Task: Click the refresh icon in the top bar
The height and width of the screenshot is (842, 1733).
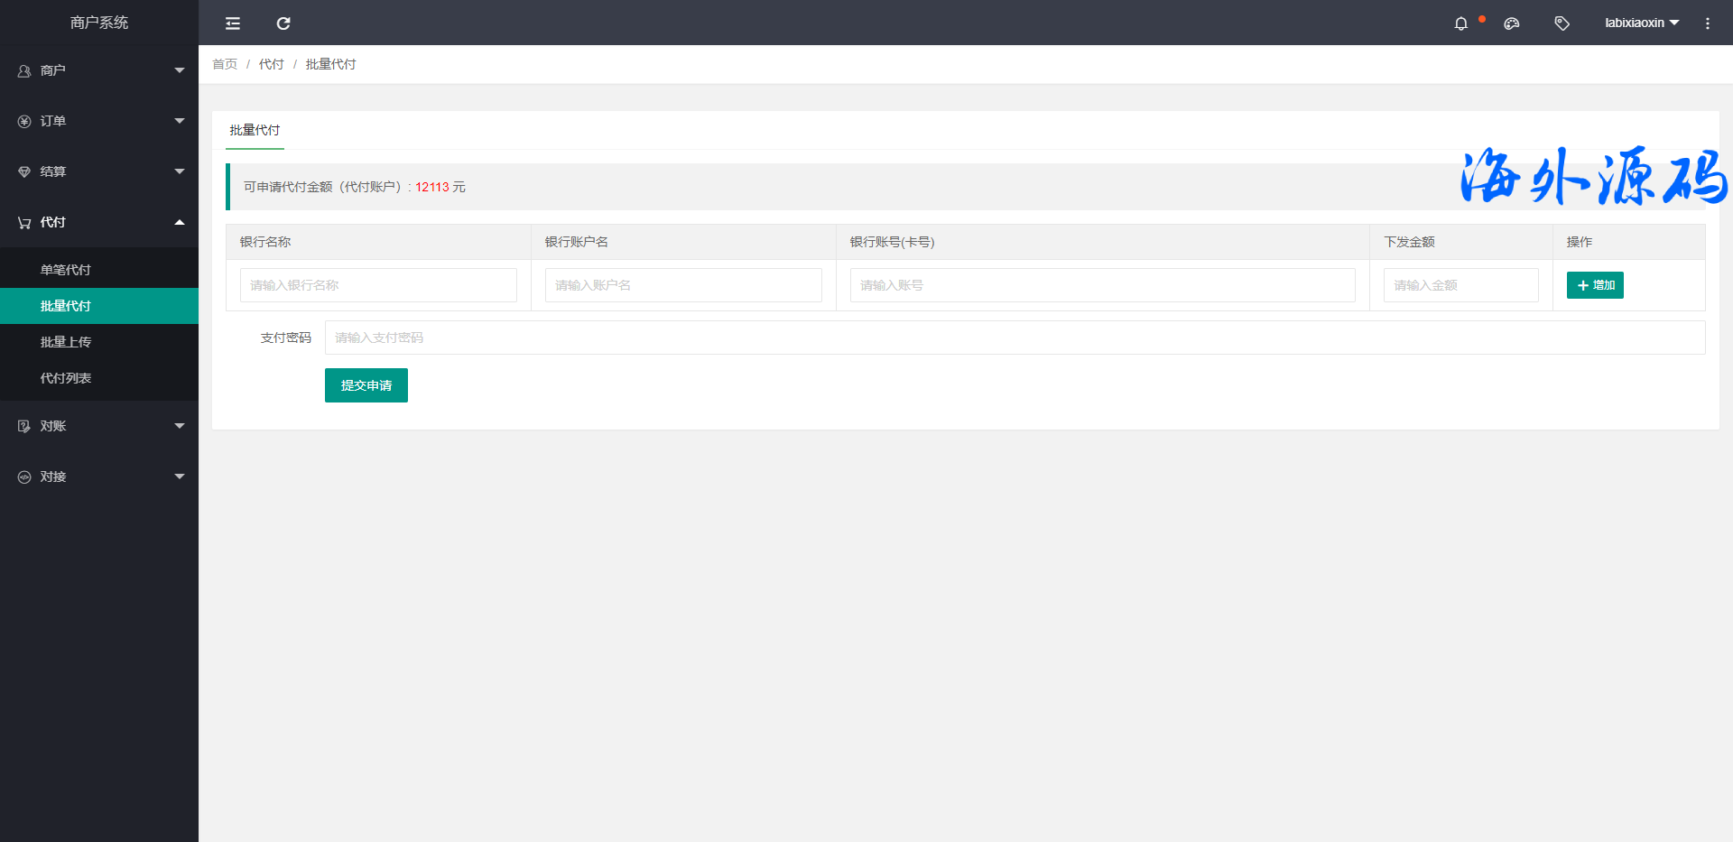Action: pyautogui.click(x=283, y=23)
